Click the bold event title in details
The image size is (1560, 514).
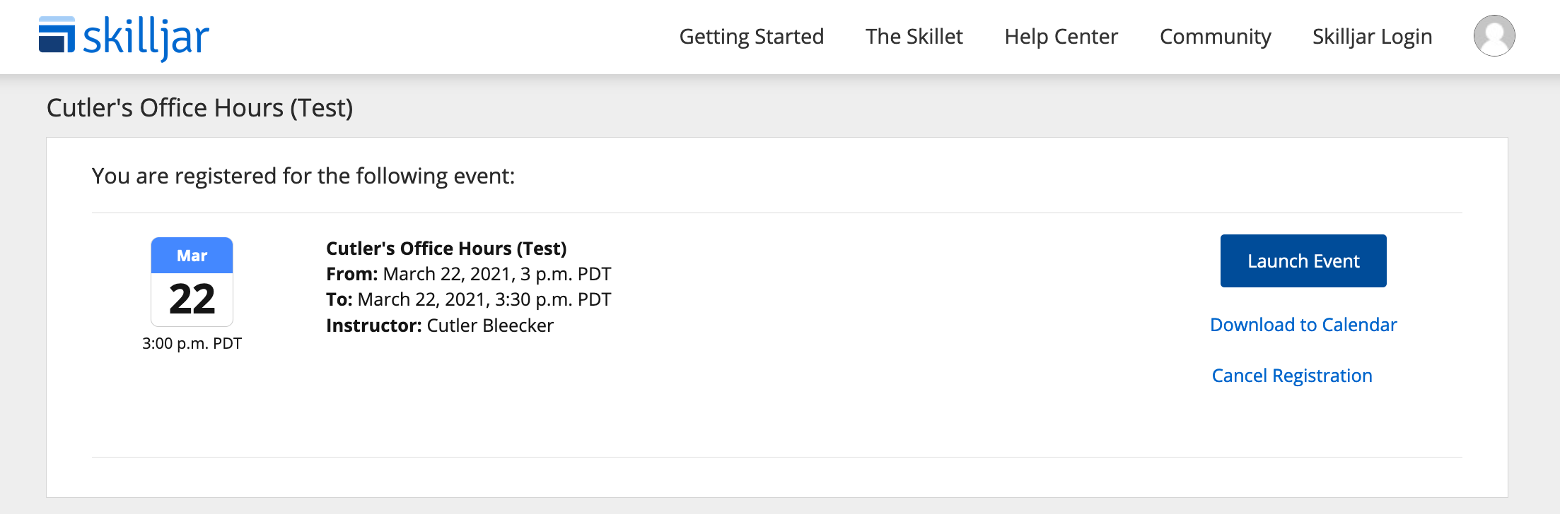(x=446, y=249)
